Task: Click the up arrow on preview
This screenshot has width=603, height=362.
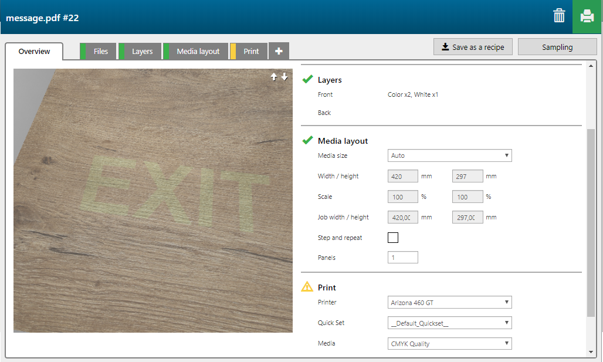Action: [274, 77]
